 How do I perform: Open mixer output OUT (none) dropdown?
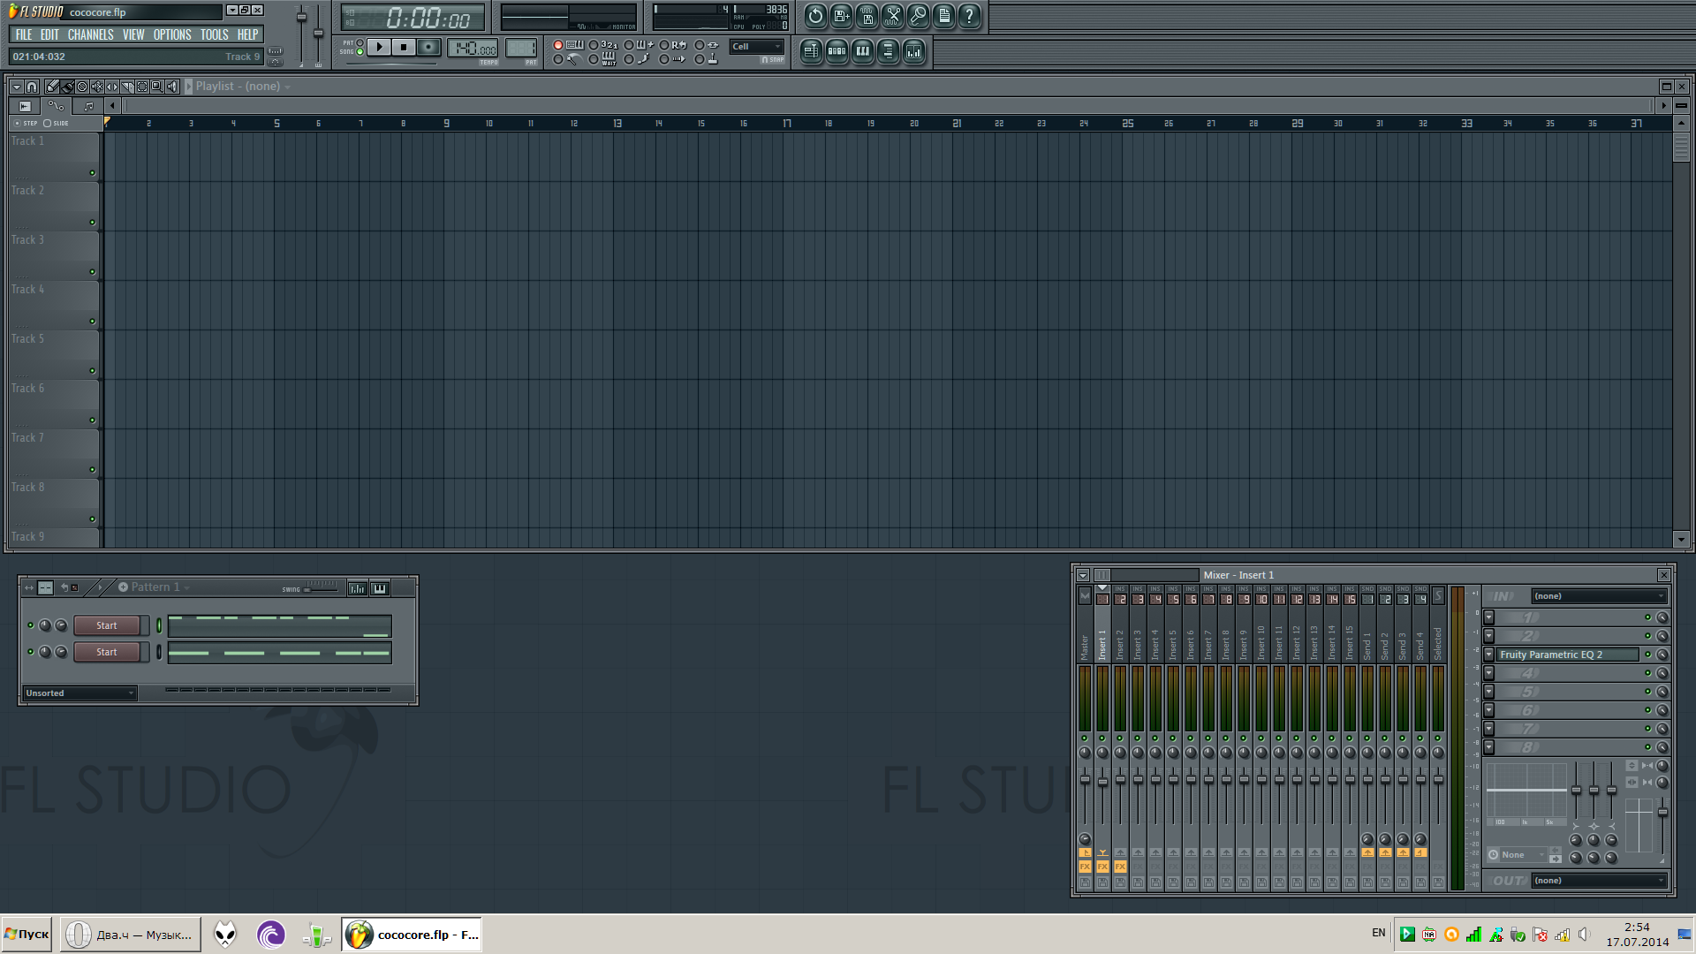pos(1598,881)
